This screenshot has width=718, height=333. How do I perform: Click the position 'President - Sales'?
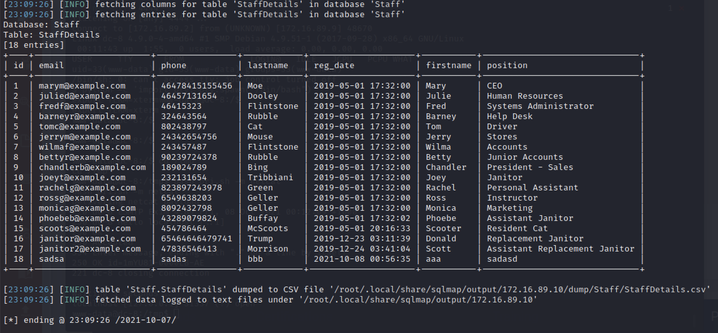click(530, 167)
